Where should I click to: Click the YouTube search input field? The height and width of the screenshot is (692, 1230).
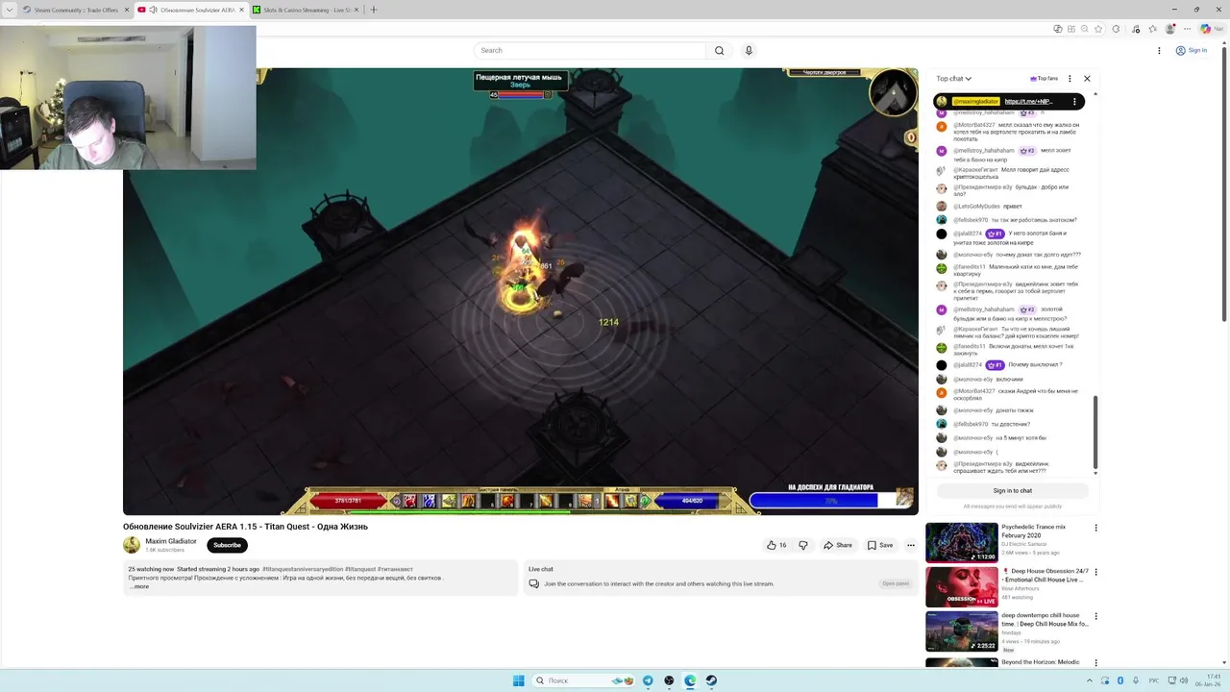point(589,50)
